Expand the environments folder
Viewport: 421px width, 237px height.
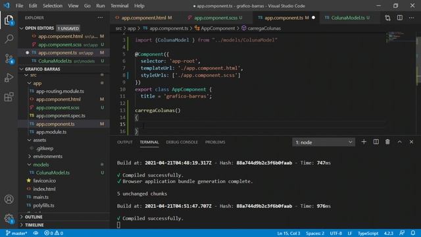(29, 157)
